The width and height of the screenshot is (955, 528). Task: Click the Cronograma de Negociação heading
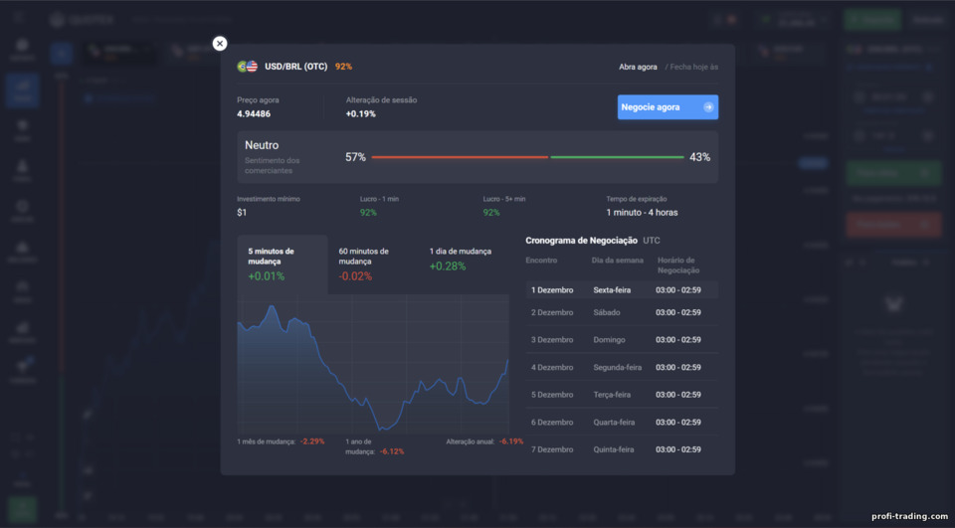(581, 241)
